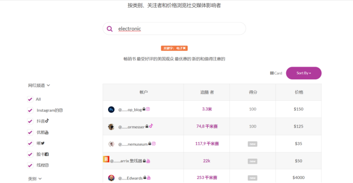Toggle the Instagram channel checkbox

tap(30, 110)
